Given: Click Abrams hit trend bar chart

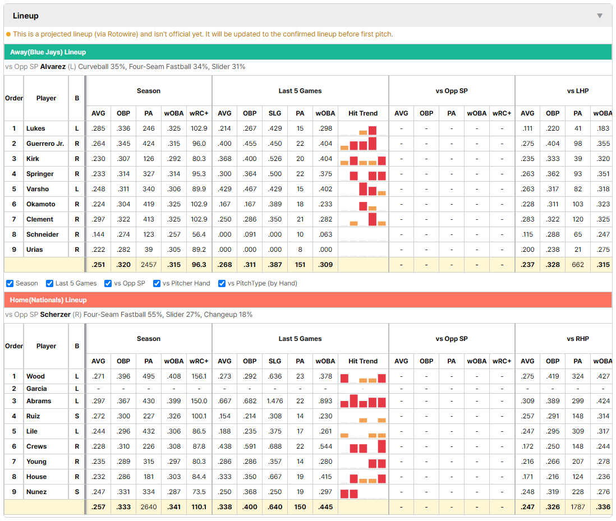Looking at the screenshot, I should click(363, 401).
